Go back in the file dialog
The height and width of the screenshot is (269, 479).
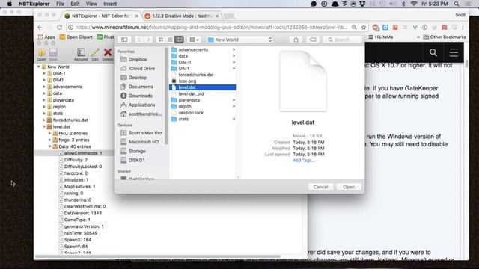pyautogui.click(x=139, y=40)
